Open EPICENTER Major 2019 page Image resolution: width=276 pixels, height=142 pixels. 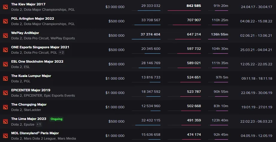31,90
